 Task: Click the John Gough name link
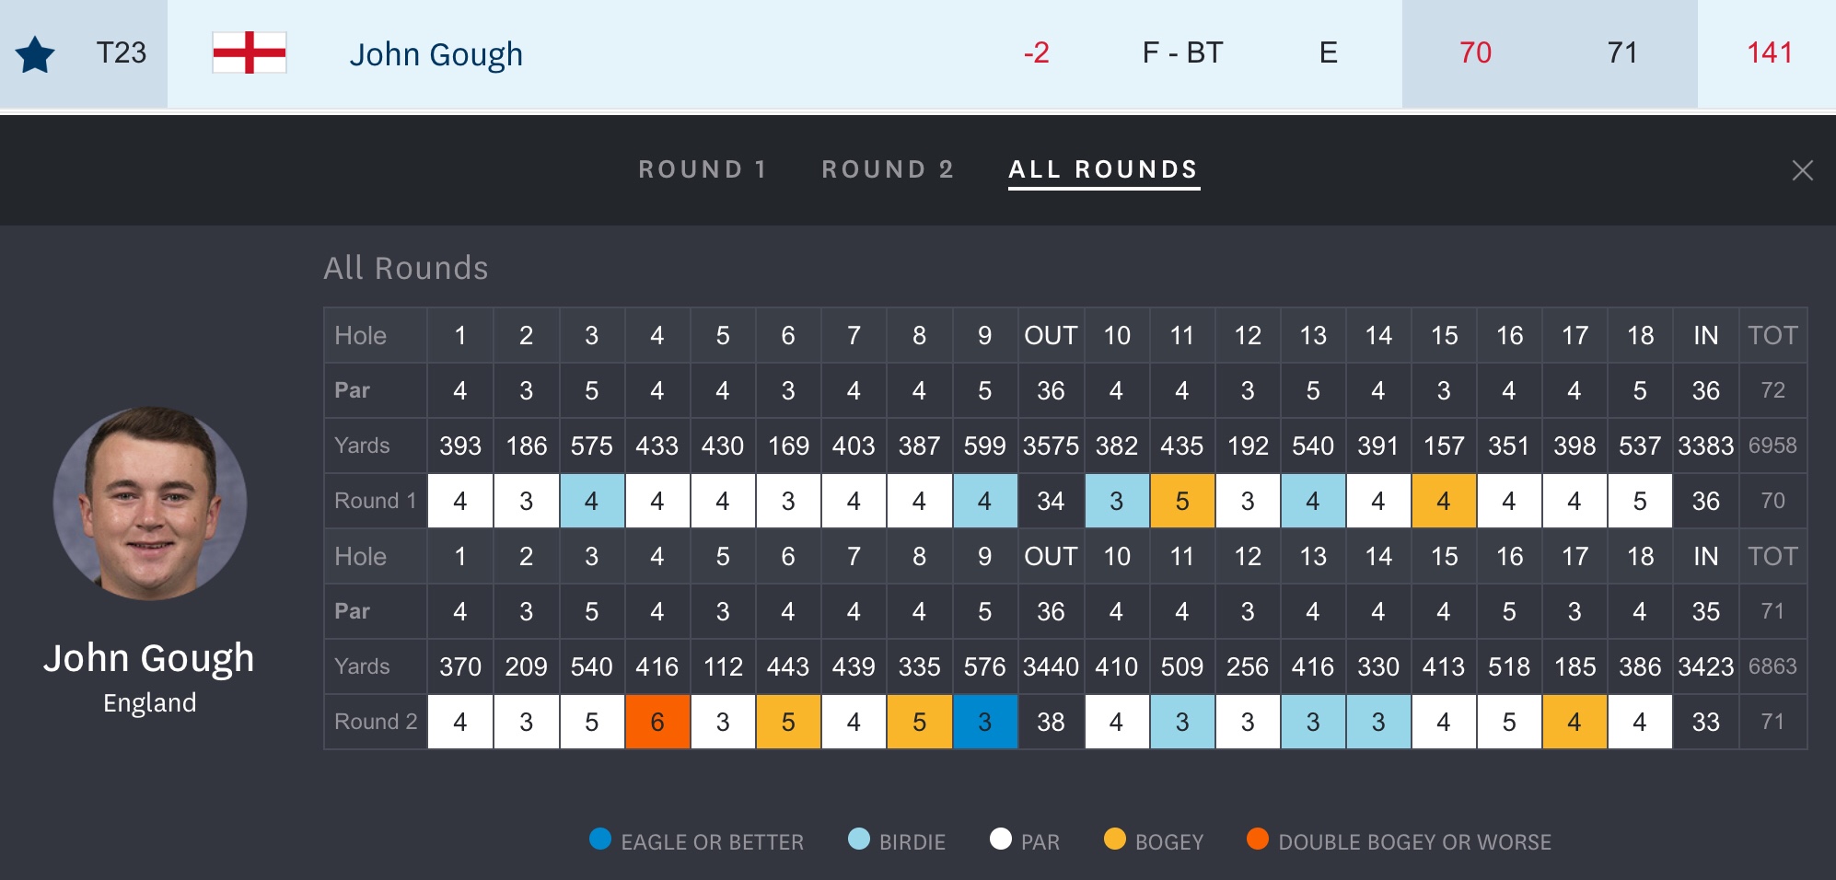[x=436, y=54]
